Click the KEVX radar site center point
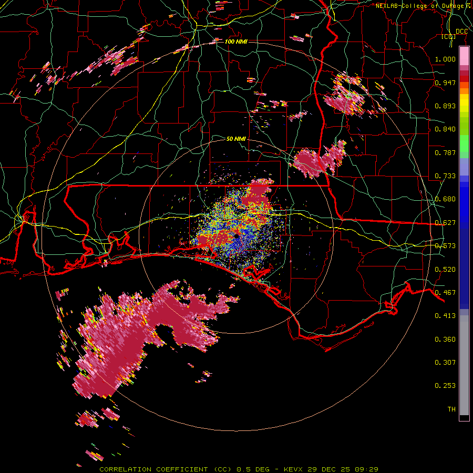The width and height of the screenshot is (473, 473). click(x=236, y=236)
